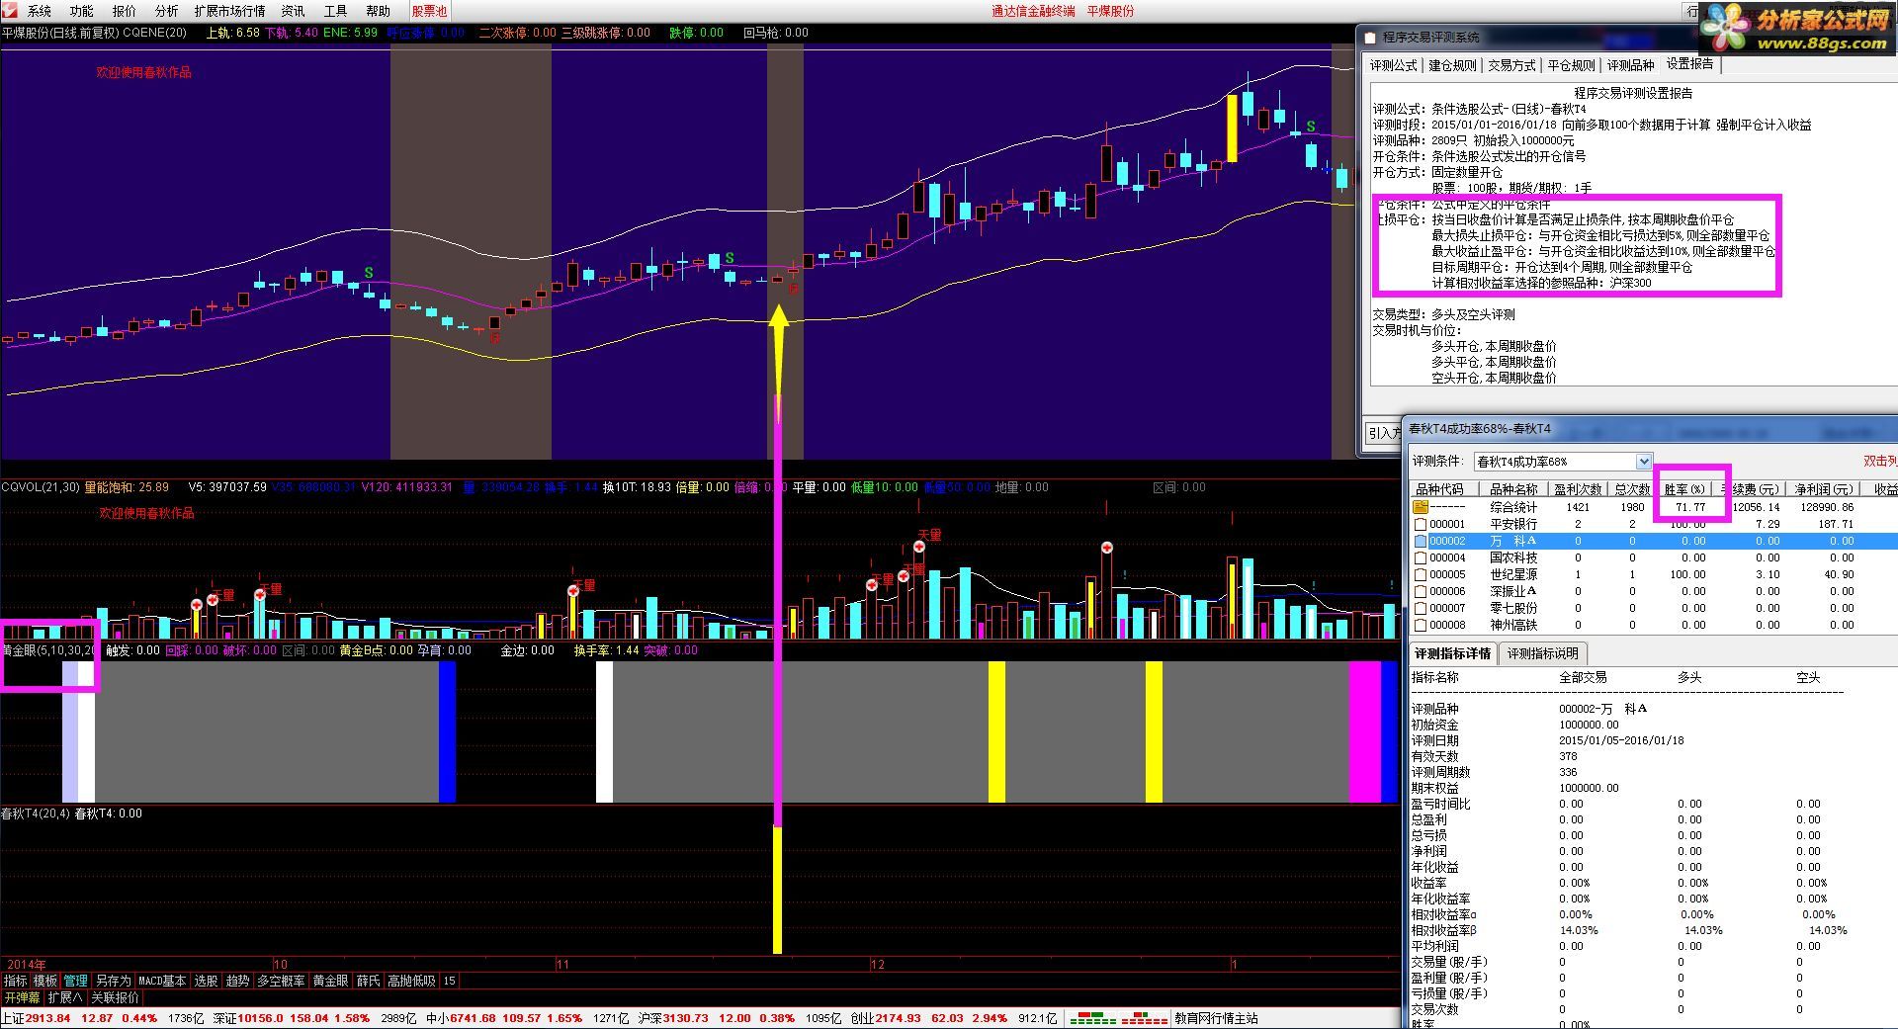Click the 000002 万科A row icon
This screenshot has width=1898, height=1029.
pos(1421,541)
